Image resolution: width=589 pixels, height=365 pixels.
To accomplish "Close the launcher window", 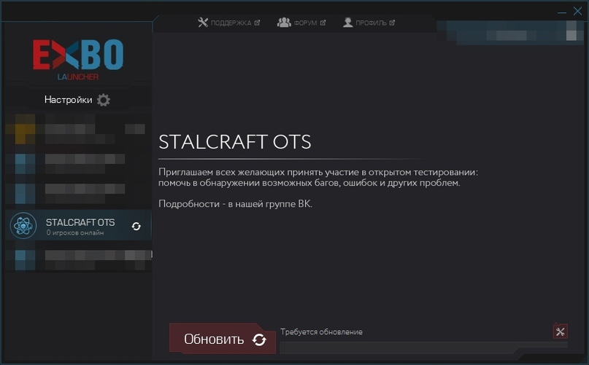I will coord(577,11).
